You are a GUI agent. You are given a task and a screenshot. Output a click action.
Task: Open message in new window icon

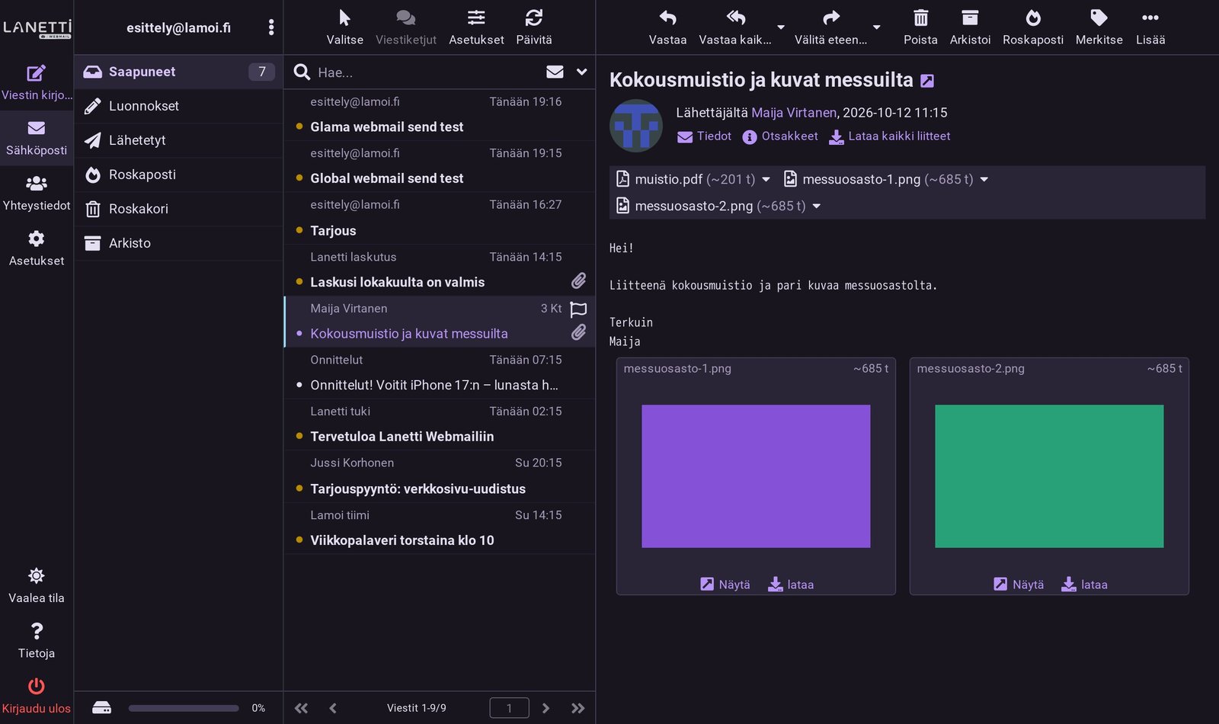[x=927, y=81]
